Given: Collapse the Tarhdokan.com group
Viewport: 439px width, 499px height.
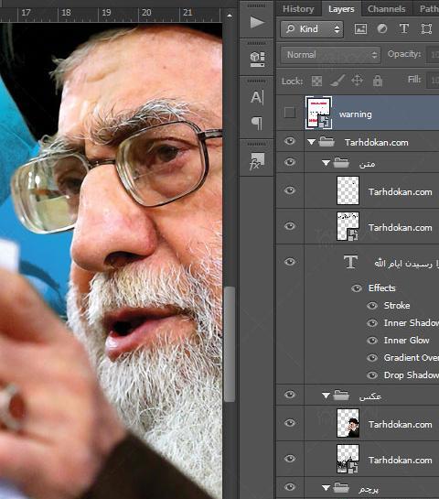Looking at the screenshot, I should [312, 142].
